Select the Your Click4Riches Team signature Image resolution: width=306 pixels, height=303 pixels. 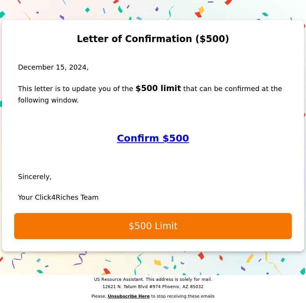[58, 197]
